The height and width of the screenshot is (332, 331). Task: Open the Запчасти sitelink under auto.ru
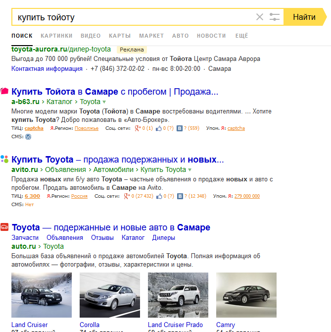tap(25, 238)
